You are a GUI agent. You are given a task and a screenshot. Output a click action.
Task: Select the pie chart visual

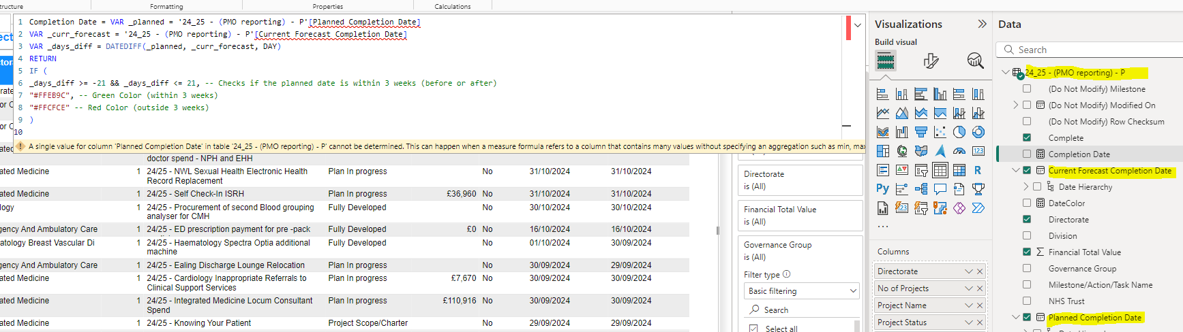point(959,132)
